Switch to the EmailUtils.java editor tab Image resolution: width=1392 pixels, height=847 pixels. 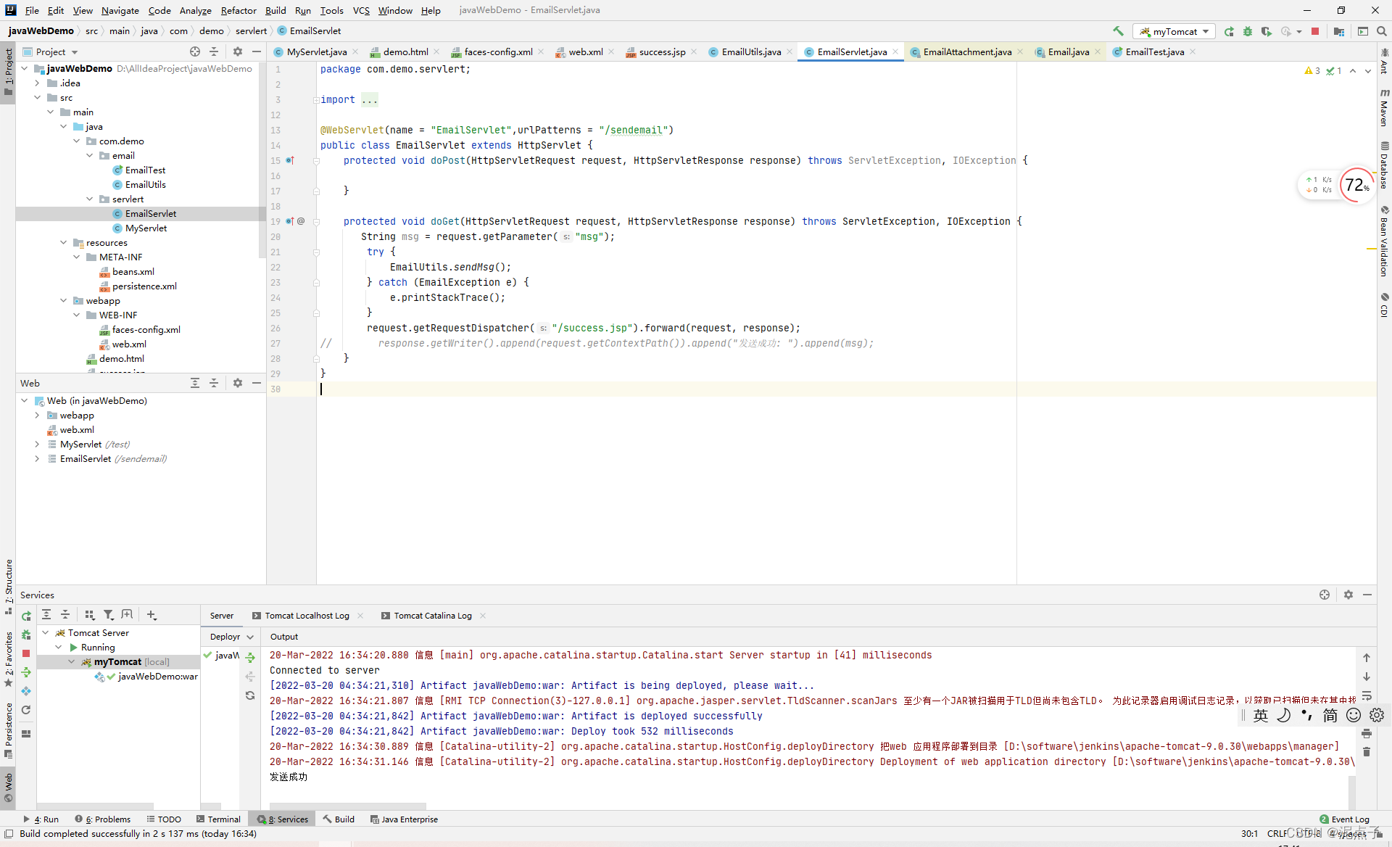(x=750, y=51)
